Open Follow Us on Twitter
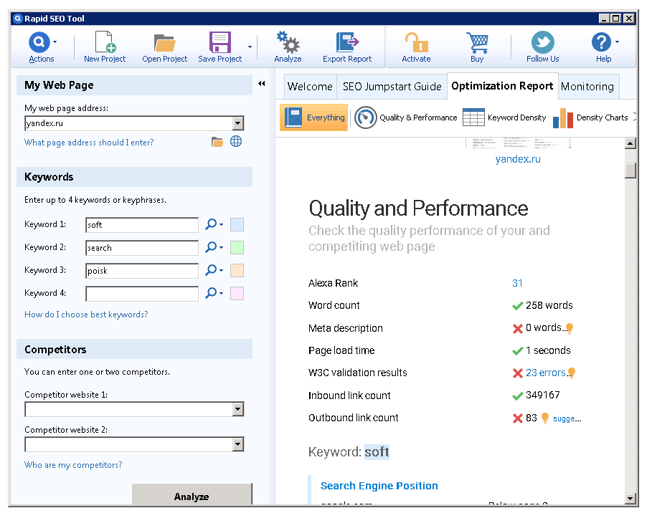This screenshot has width=652, height=513. (x=542, y=41)
